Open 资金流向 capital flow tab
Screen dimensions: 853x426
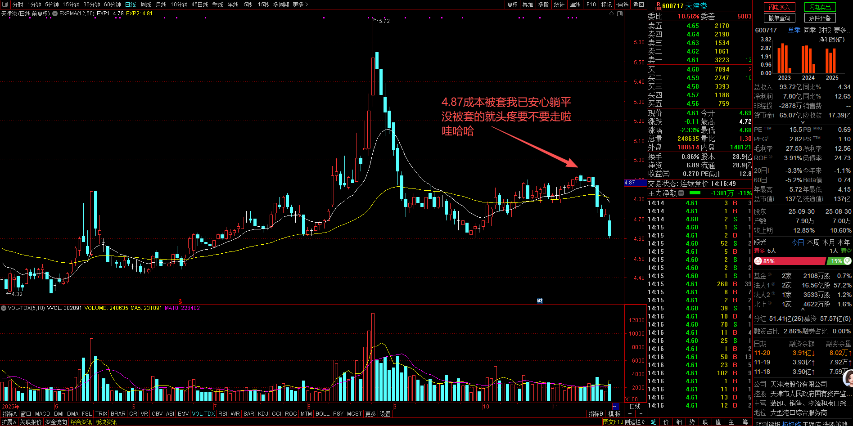coord(56,422)
